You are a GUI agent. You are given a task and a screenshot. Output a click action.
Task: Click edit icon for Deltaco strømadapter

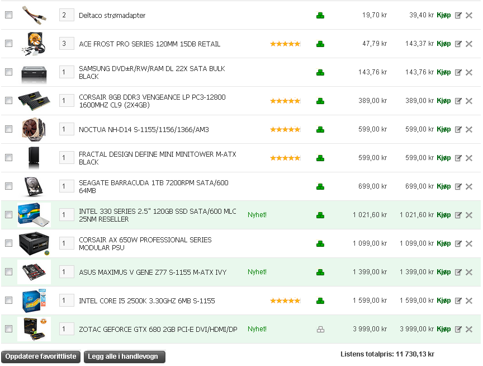tap(458, 16)
